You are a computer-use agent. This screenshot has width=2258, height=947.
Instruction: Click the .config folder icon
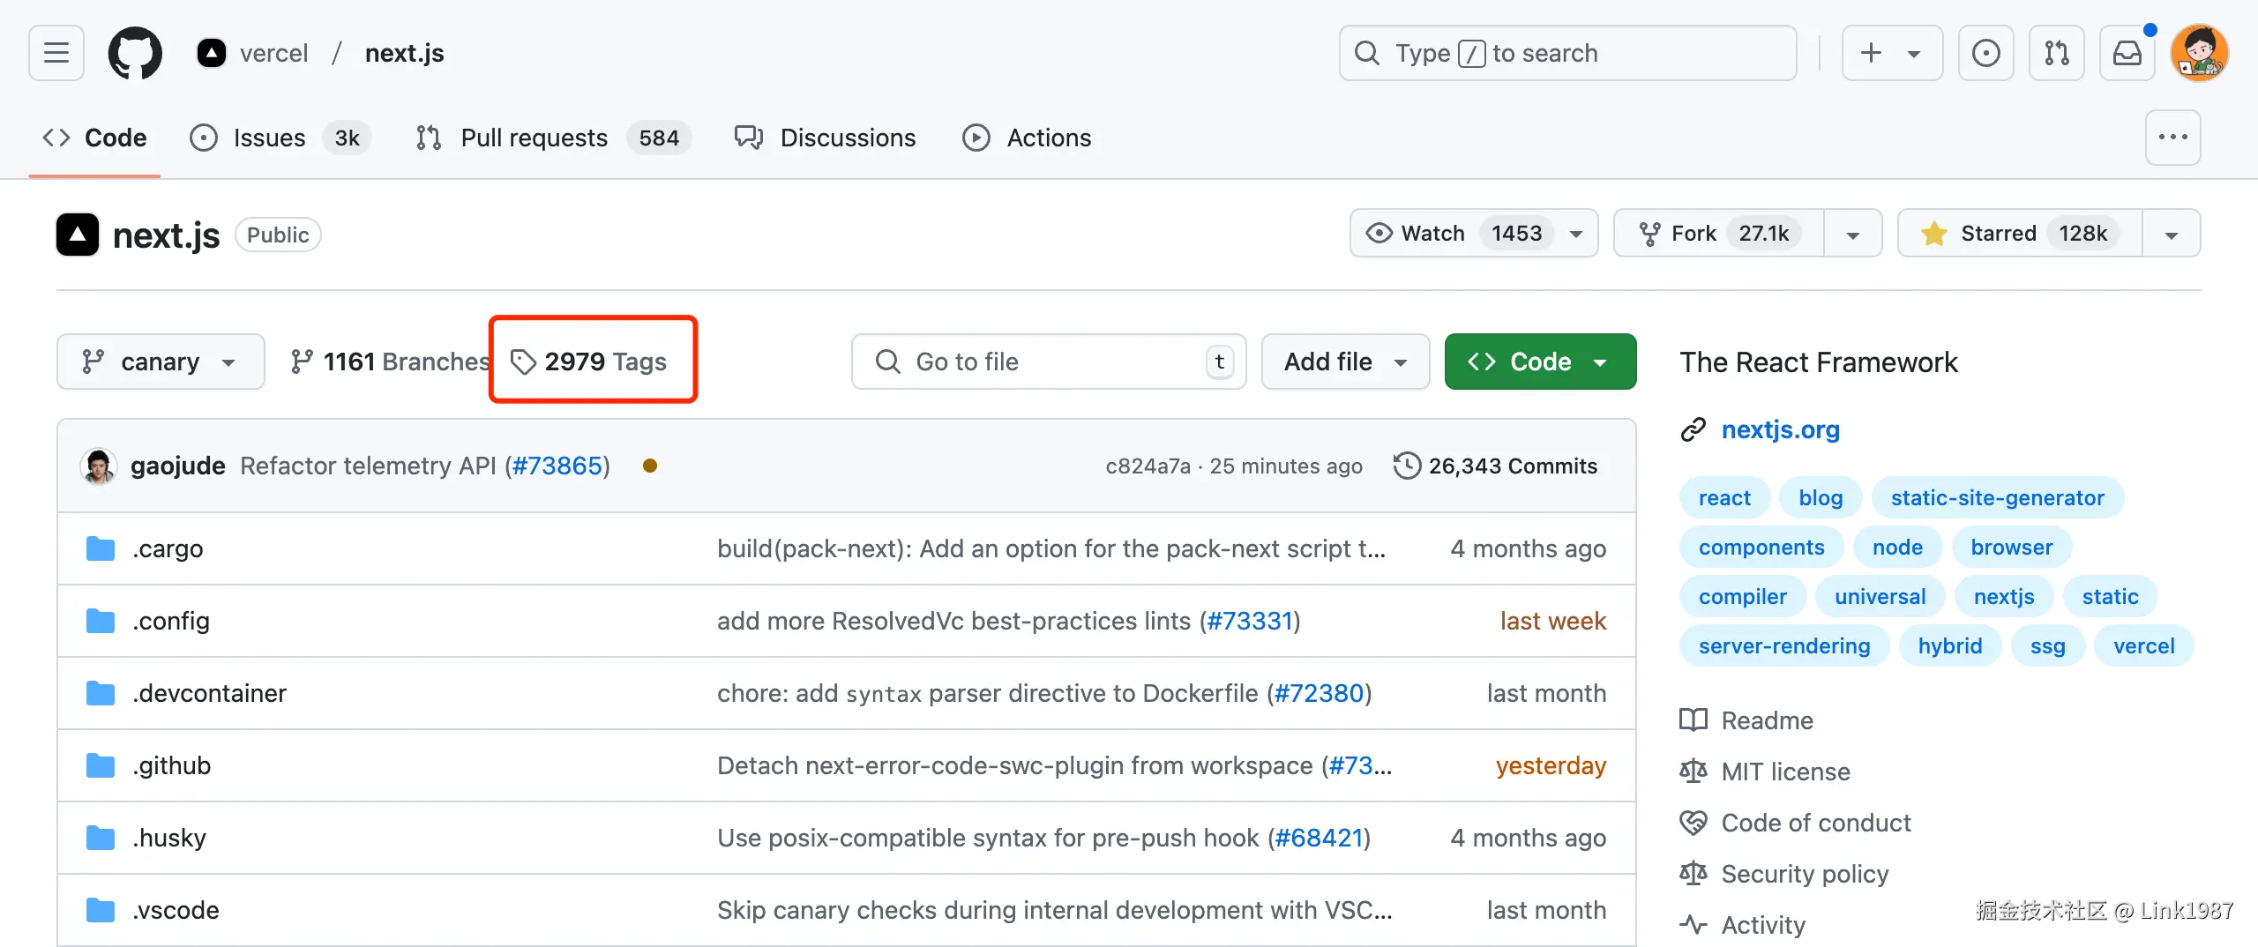(101, 621)
